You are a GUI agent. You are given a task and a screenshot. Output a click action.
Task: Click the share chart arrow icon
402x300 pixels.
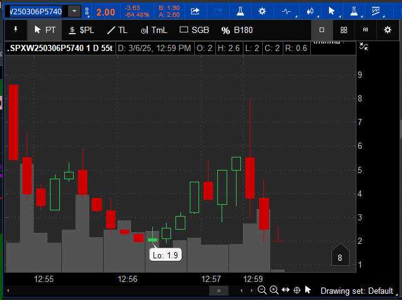(x=195, y=11)
